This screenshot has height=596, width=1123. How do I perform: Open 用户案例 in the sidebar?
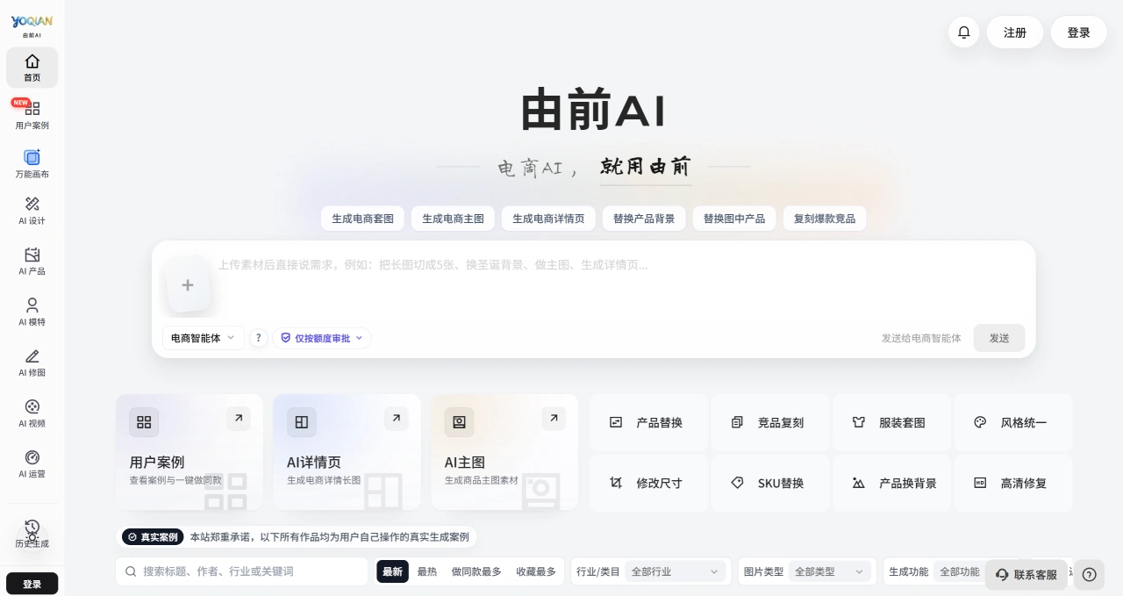coord(32,115)
